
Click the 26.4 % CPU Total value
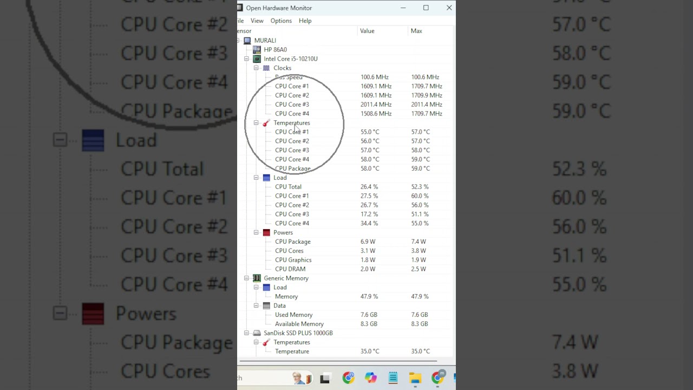coord(369,187)
